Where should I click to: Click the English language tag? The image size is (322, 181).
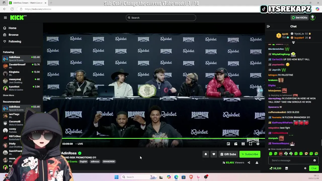83,162
